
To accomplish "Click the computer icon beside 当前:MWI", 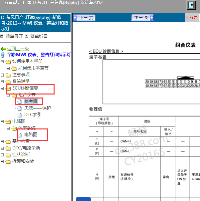I will click(x=3, y=55).
